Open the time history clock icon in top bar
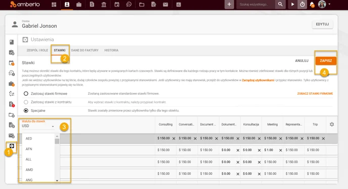This screenshot has height=189, width=348. click(x=128, y=5)
